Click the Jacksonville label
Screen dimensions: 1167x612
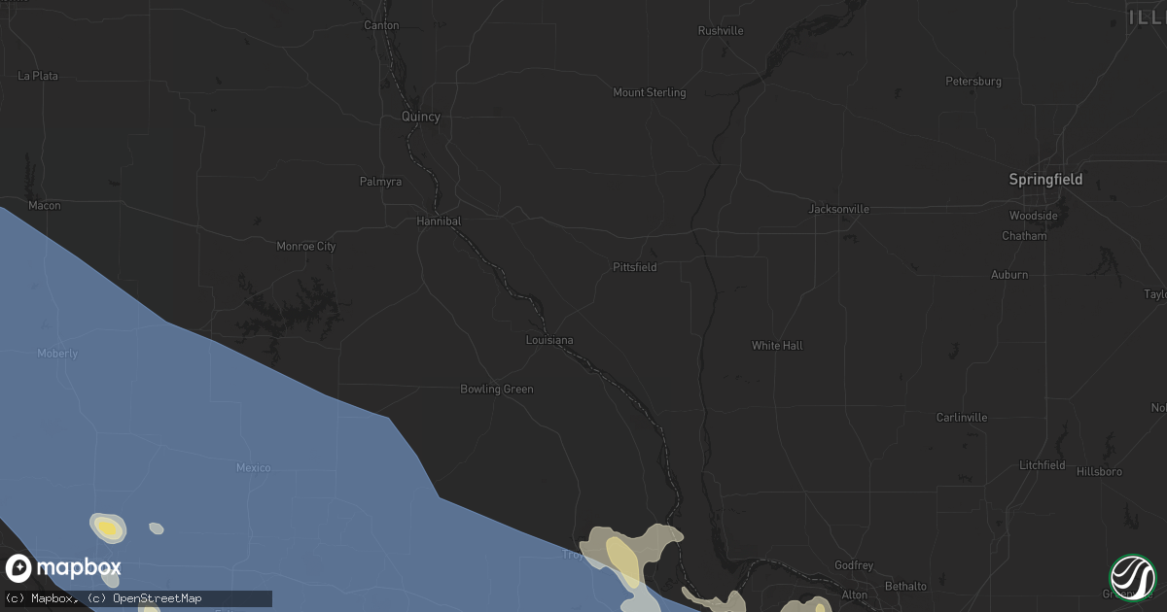click(x=839, y=209)
